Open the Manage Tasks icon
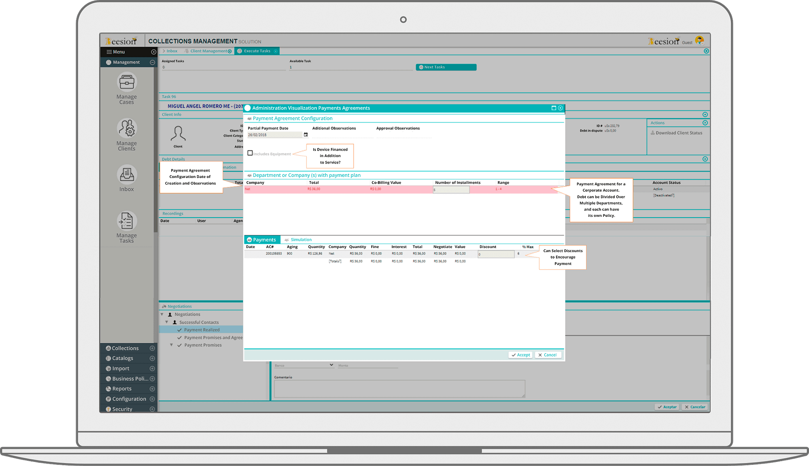 pyautogui.click(x=127, y=221)
